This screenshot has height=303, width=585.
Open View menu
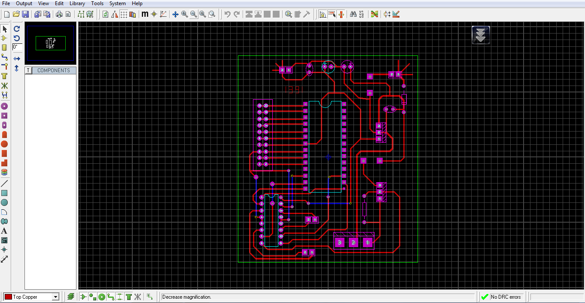click(x=43, y=3)
